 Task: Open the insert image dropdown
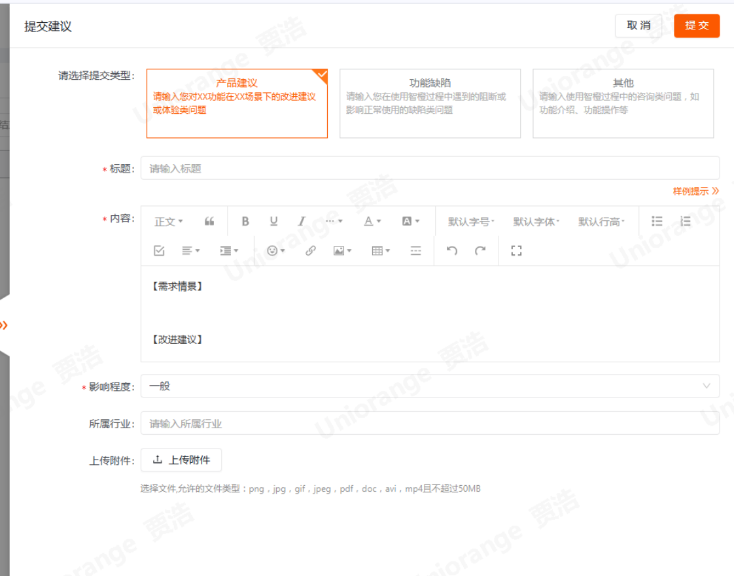(342, 251)
